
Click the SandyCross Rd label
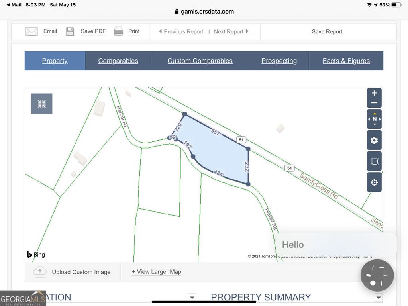[319, 186]
